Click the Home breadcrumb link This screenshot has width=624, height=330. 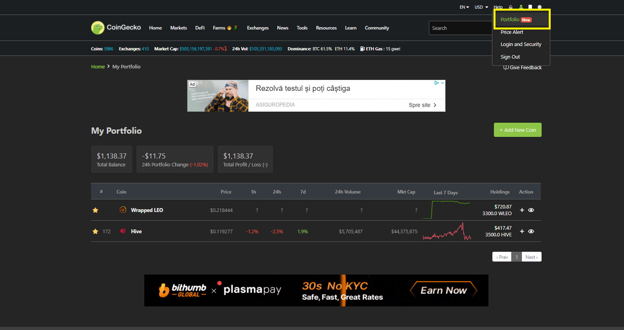click(98, 66)
